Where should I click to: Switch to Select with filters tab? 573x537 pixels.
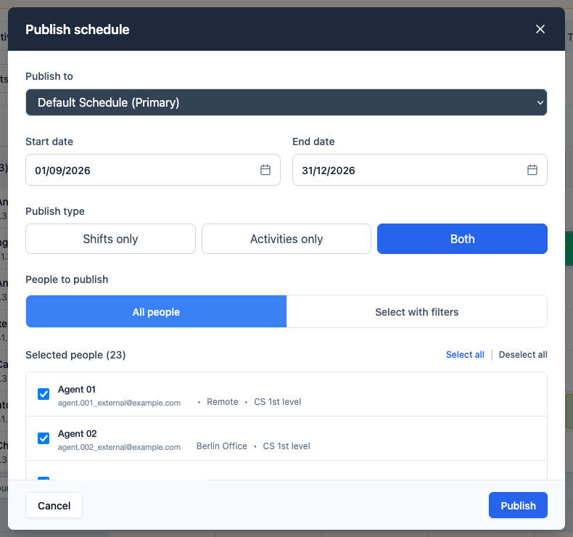coord(416,311)
